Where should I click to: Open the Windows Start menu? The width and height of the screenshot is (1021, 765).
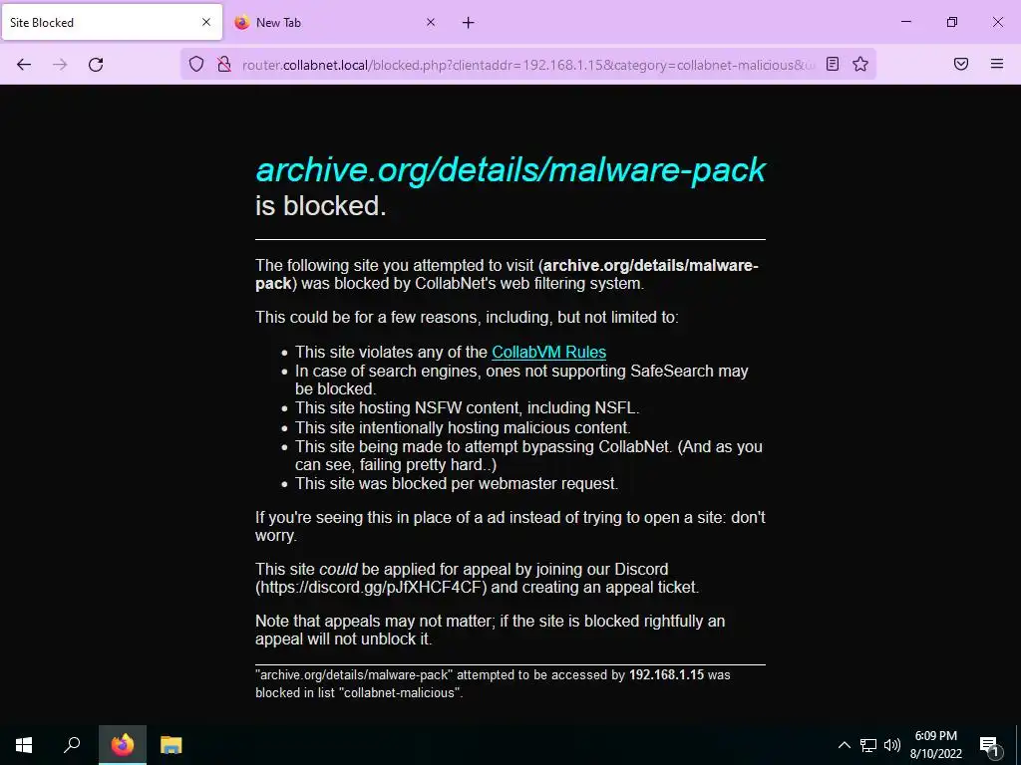coord(24,745)
